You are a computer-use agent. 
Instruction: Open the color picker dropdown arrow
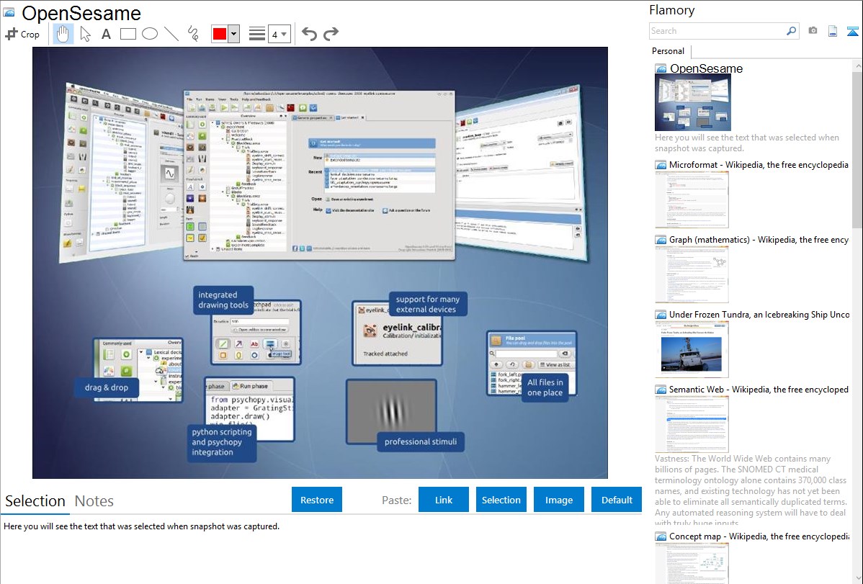pos(233,34)
